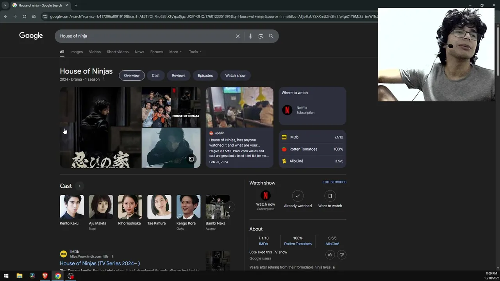
Task: Reload the page with refresh icon
Action: (24, 16)
